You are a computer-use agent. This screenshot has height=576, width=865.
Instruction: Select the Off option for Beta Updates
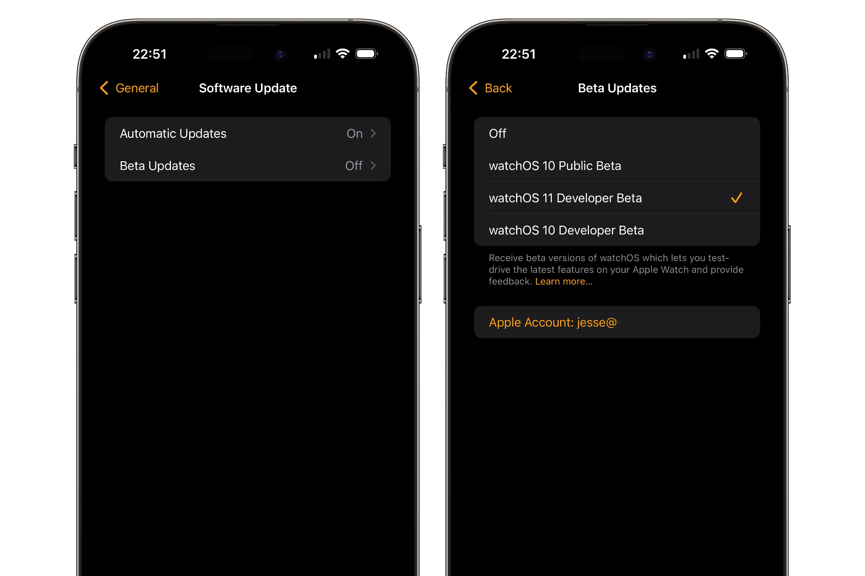coord(617,133)
